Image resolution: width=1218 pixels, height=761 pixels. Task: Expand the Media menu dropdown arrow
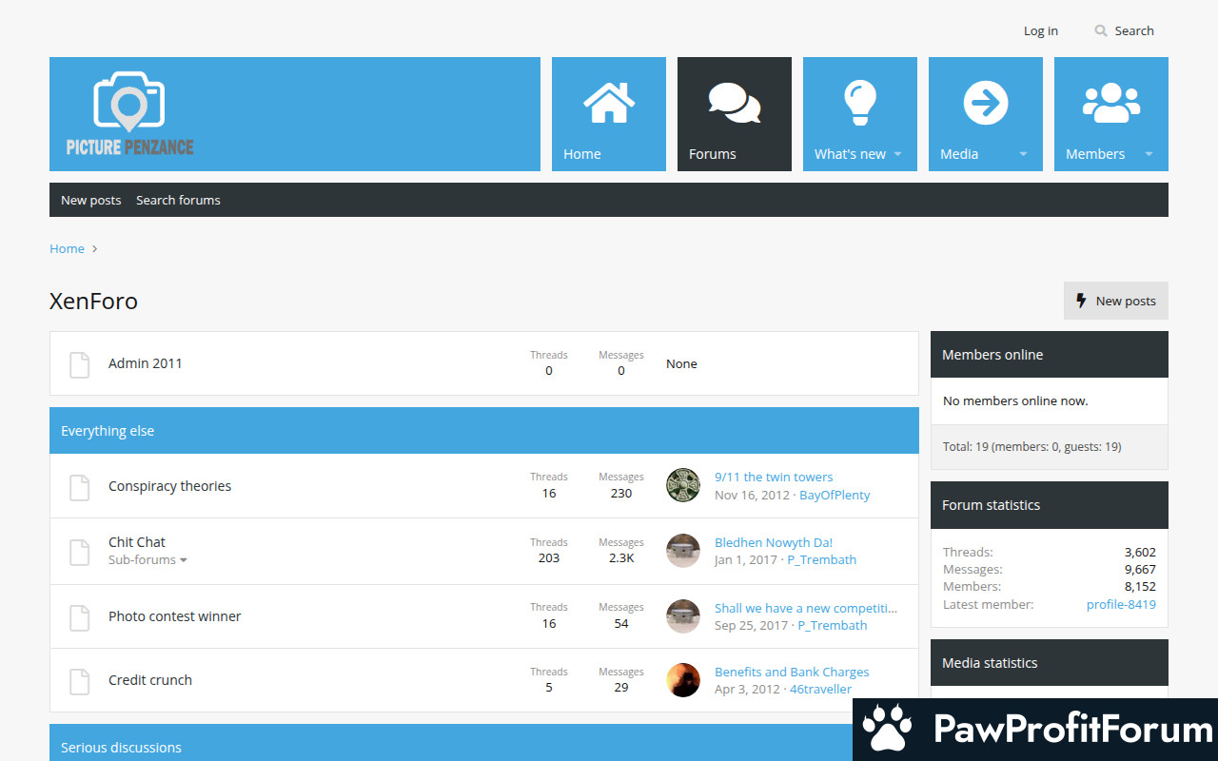[1023, 154]
